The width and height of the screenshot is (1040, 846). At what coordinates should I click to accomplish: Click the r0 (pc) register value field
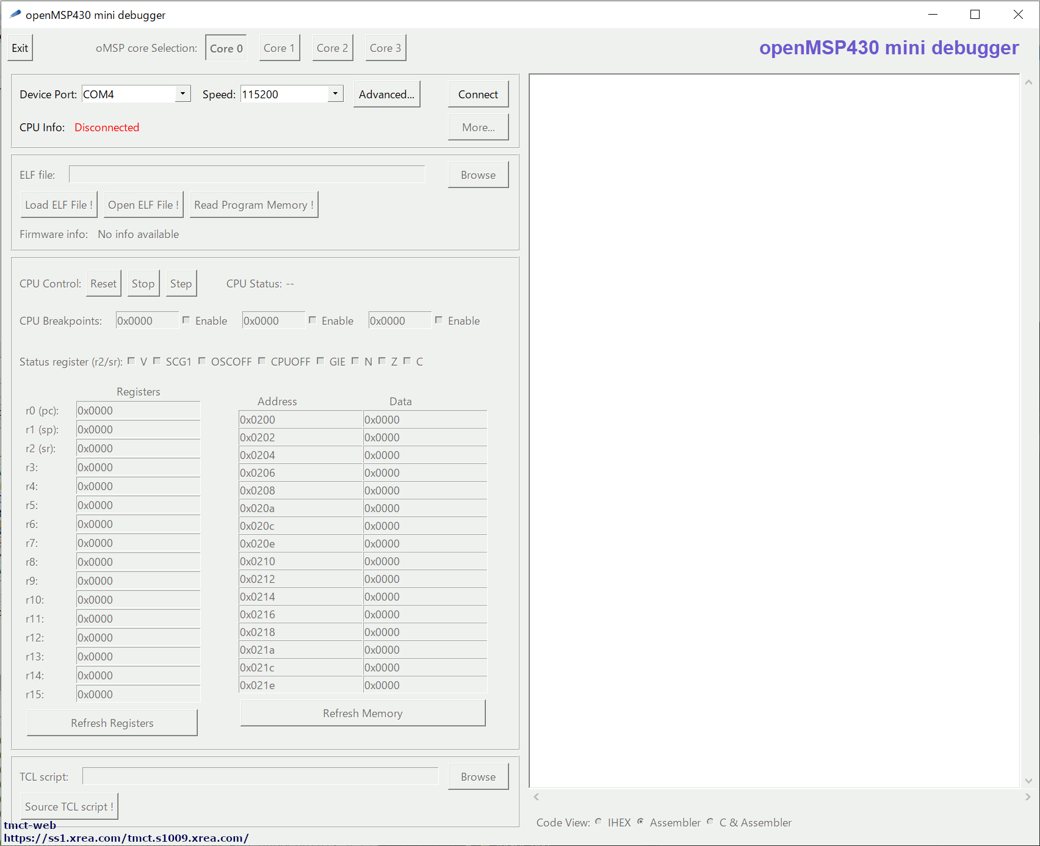click(x=139, y=411)
